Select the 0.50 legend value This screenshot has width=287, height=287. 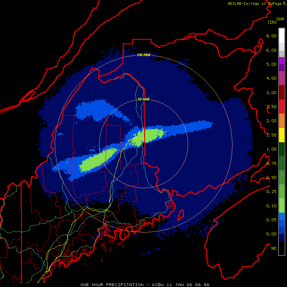coord(271,178)
